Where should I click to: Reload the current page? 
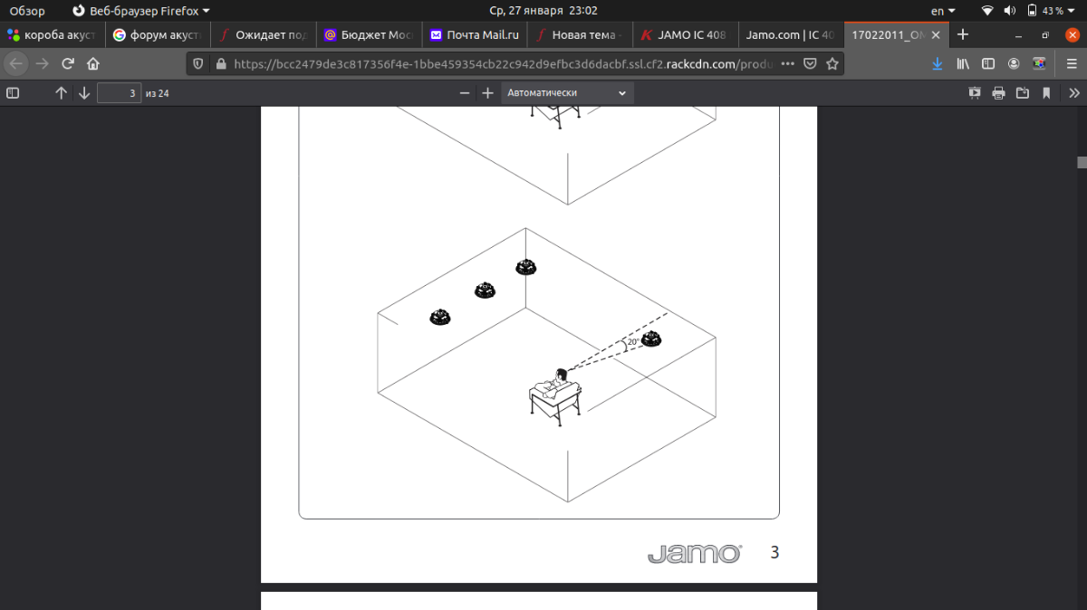(67, 64)
